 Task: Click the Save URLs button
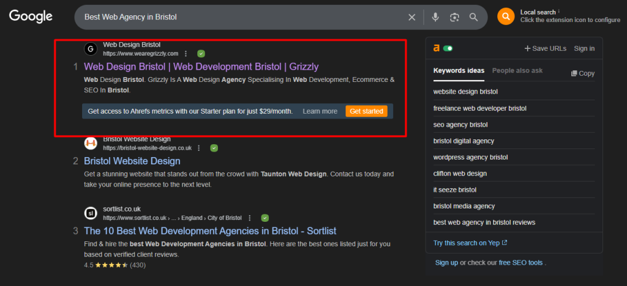545,48
